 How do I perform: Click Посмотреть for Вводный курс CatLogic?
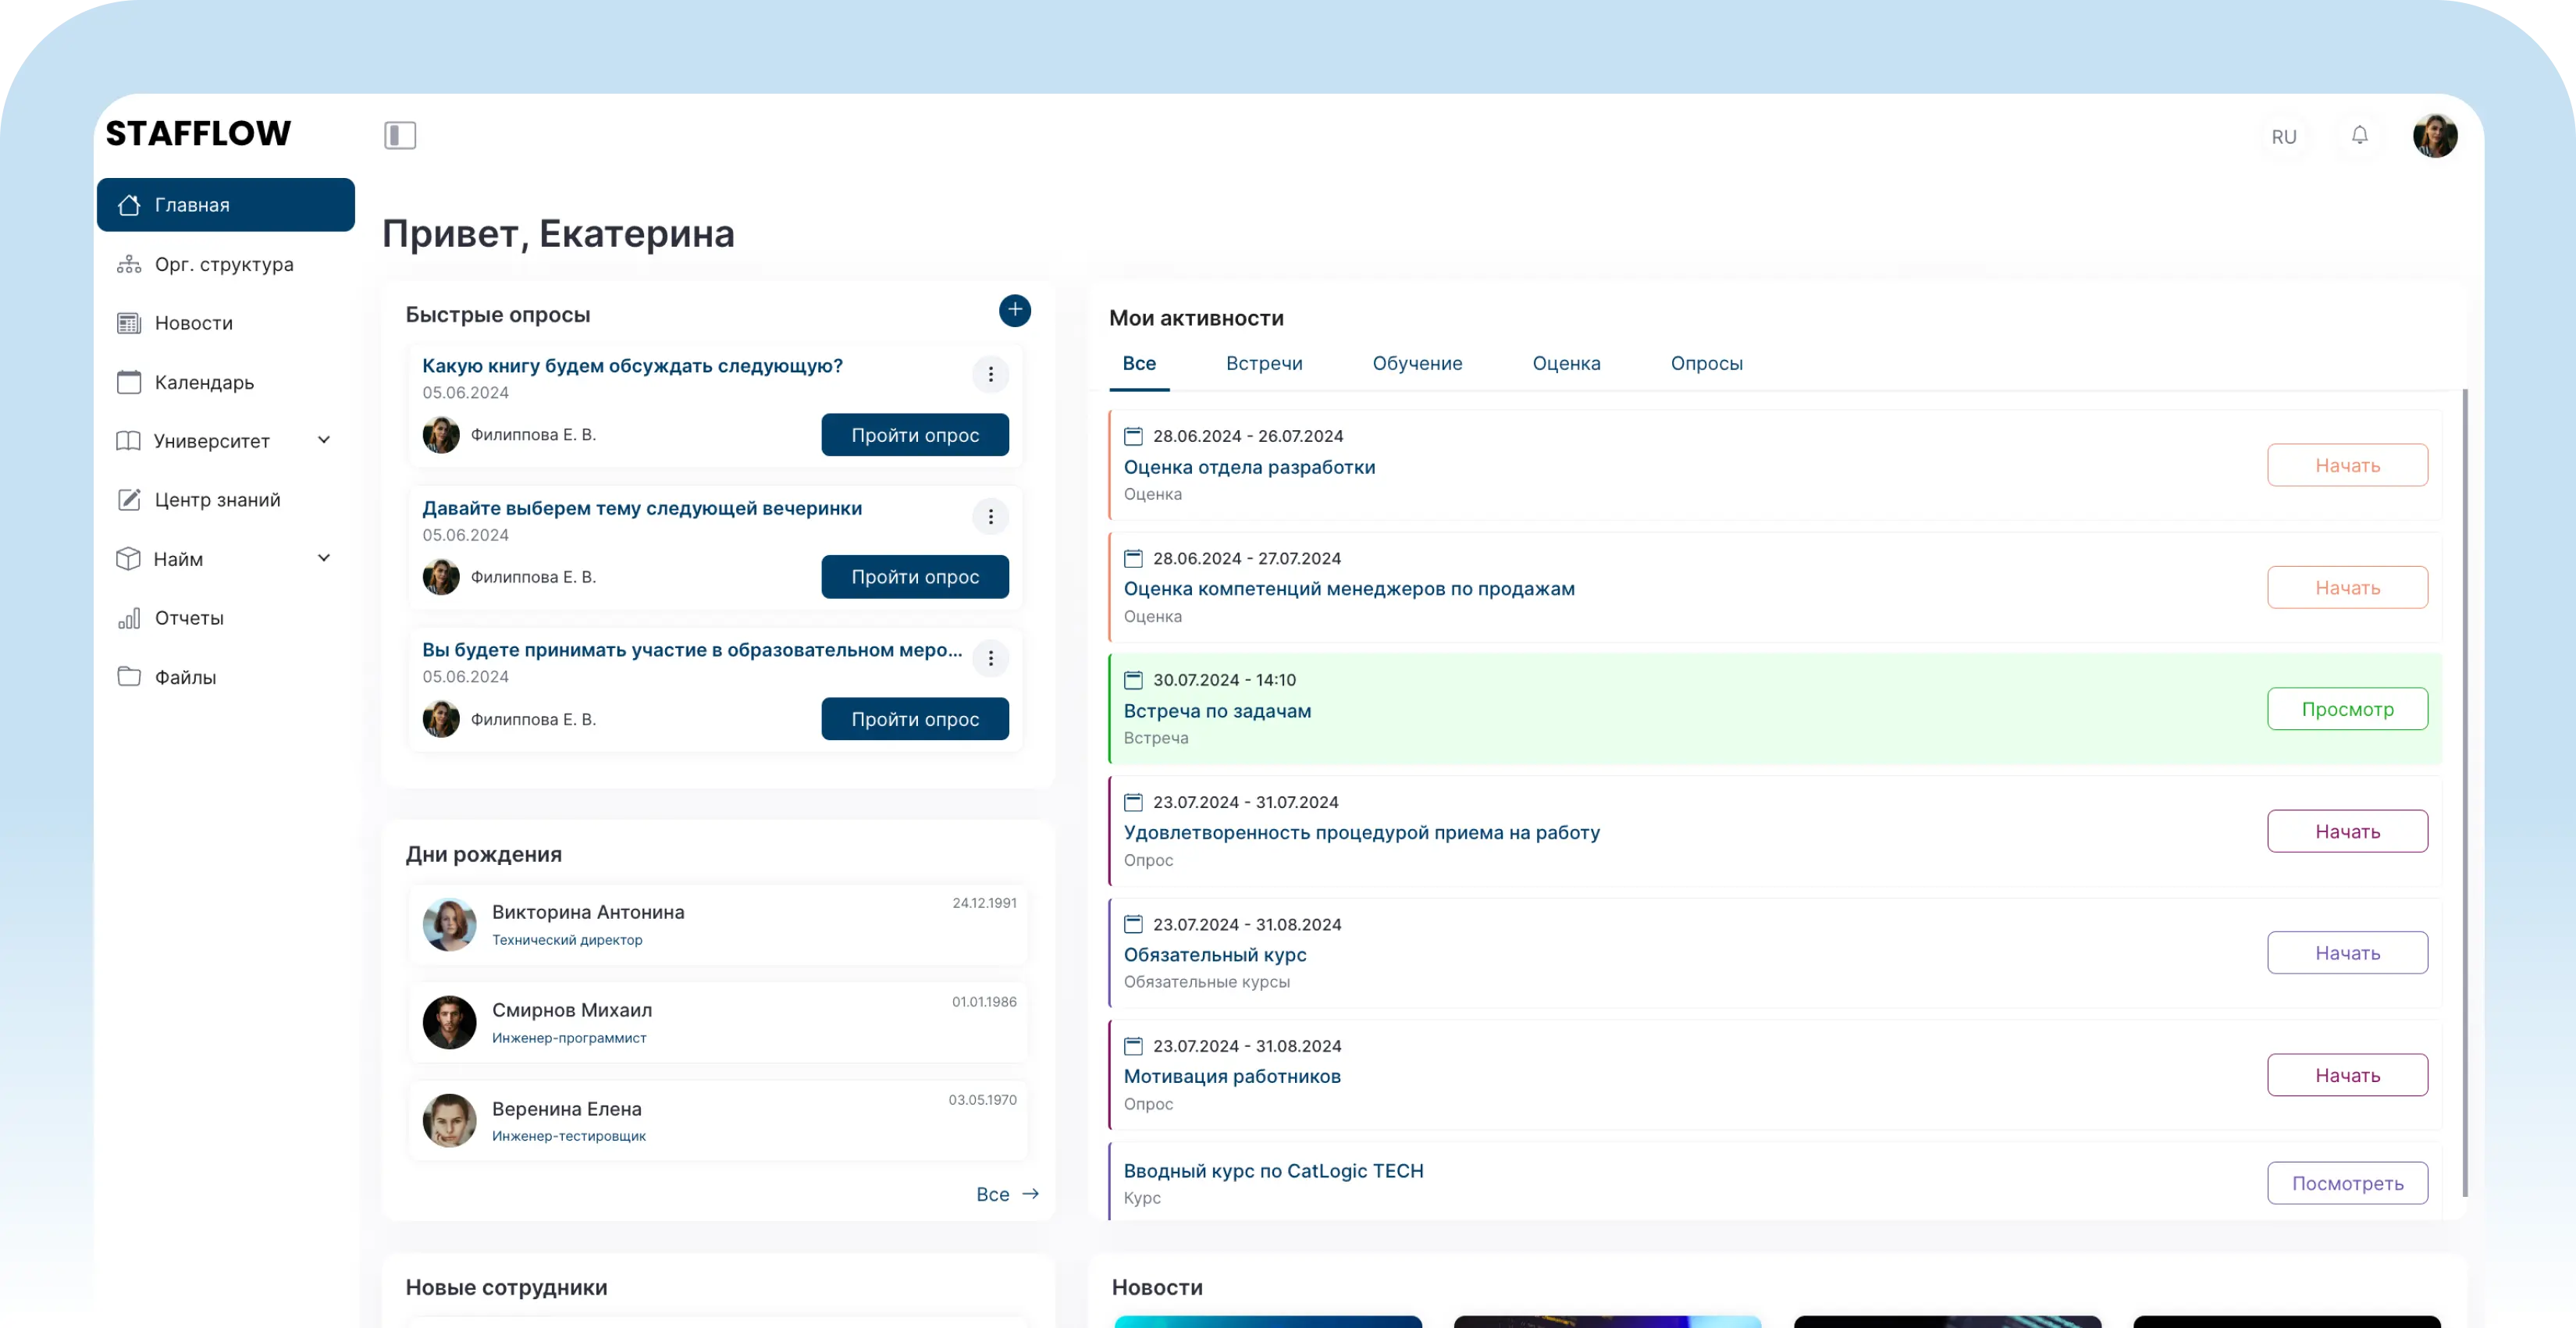tap(2347, 1183)
